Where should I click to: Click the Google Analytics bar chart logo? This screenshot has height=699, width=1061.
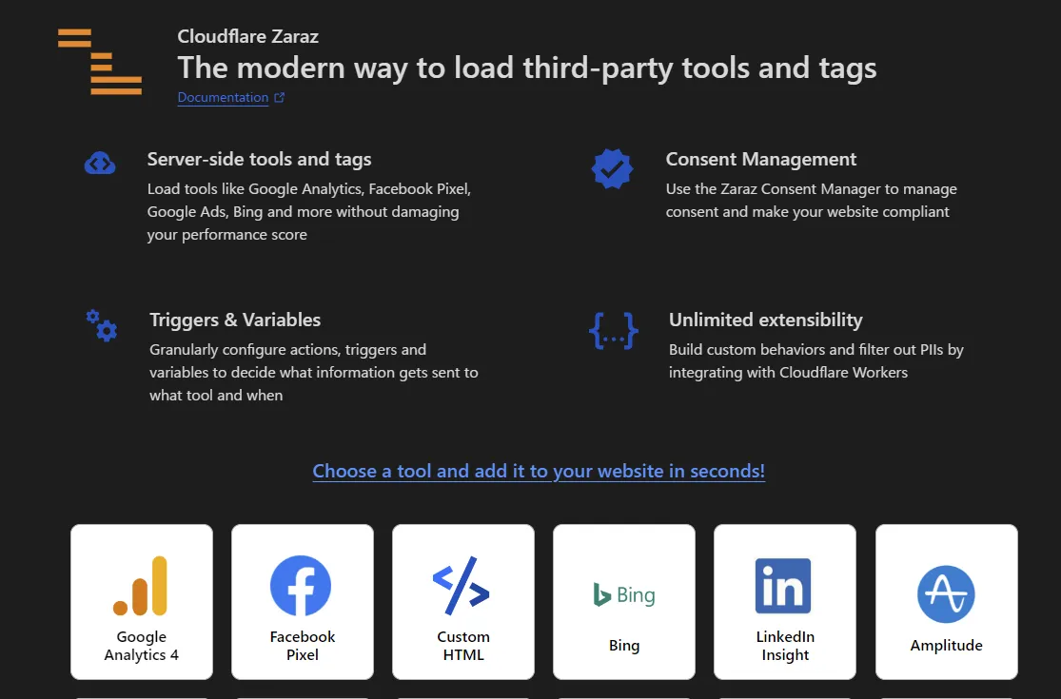(x=141, y=586)
